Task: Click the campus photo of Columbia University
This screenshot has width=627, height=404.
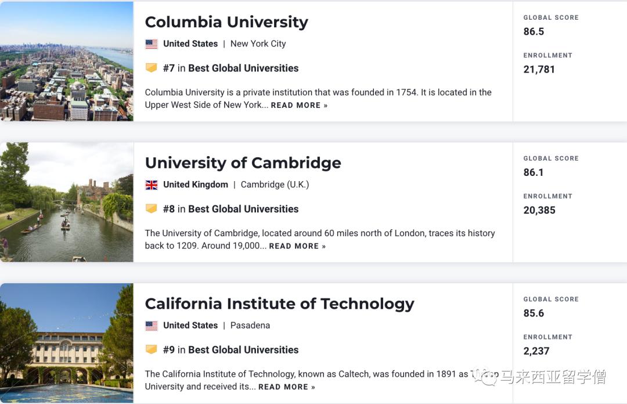Action: coord(66,60)
